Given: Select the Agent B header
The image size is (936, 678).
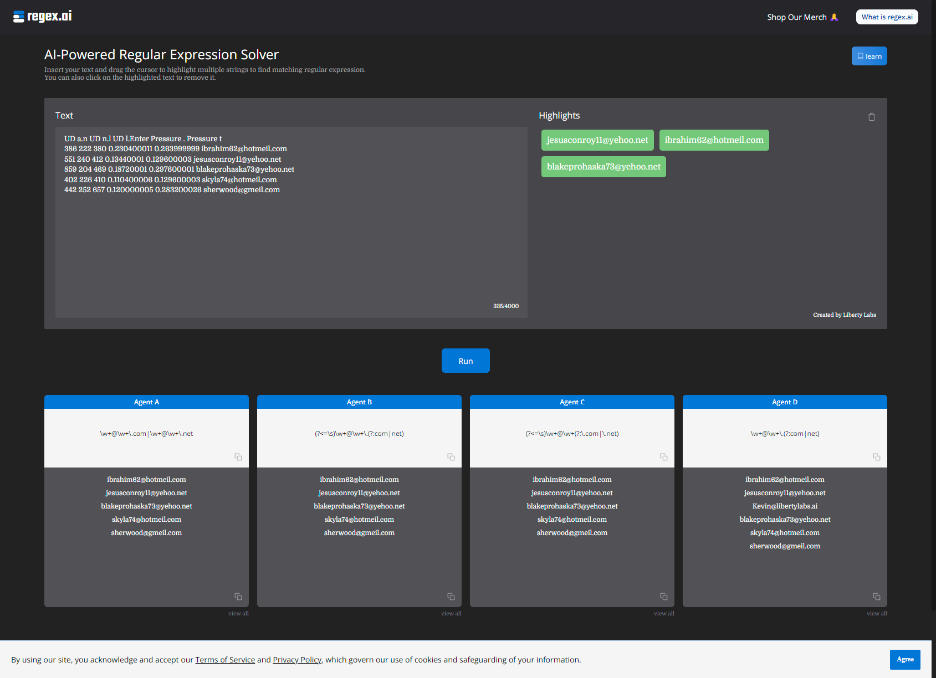Looking at the screenshot, I should tap(359, 402).
